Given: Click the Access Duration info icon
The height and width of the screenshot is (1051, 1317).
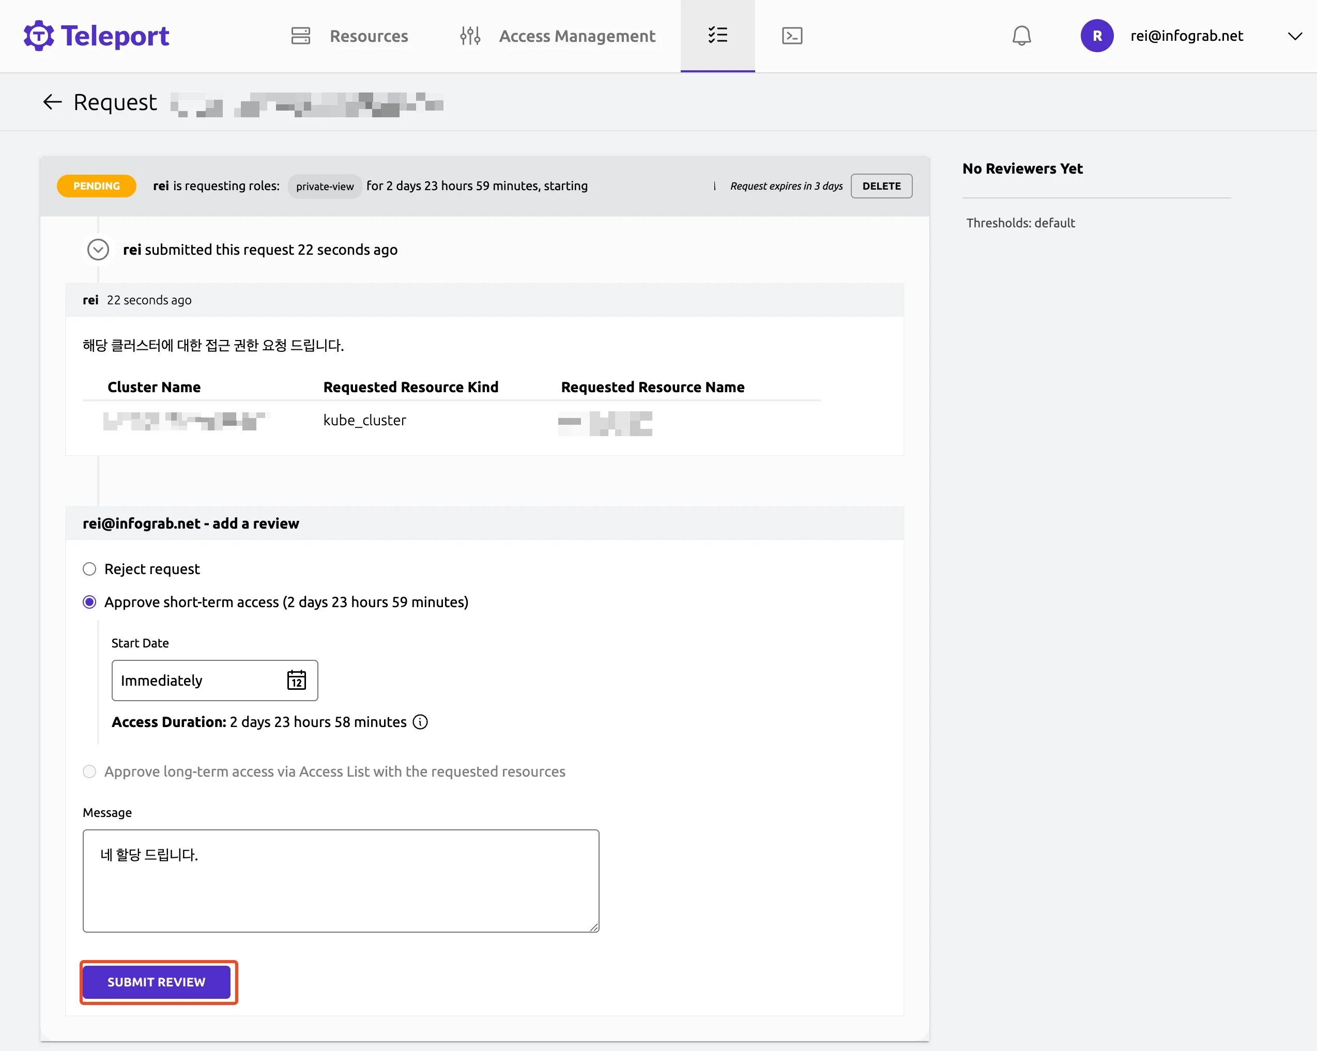Looking at the screenshot, I should [x=420, y=722].
